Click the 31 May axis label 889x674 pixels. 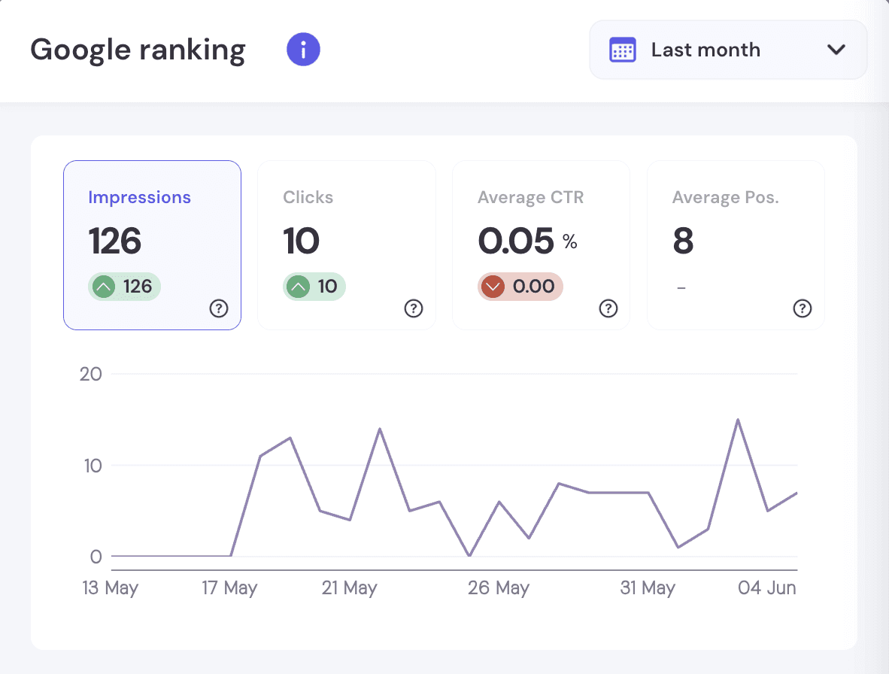(x=648, y=587)
